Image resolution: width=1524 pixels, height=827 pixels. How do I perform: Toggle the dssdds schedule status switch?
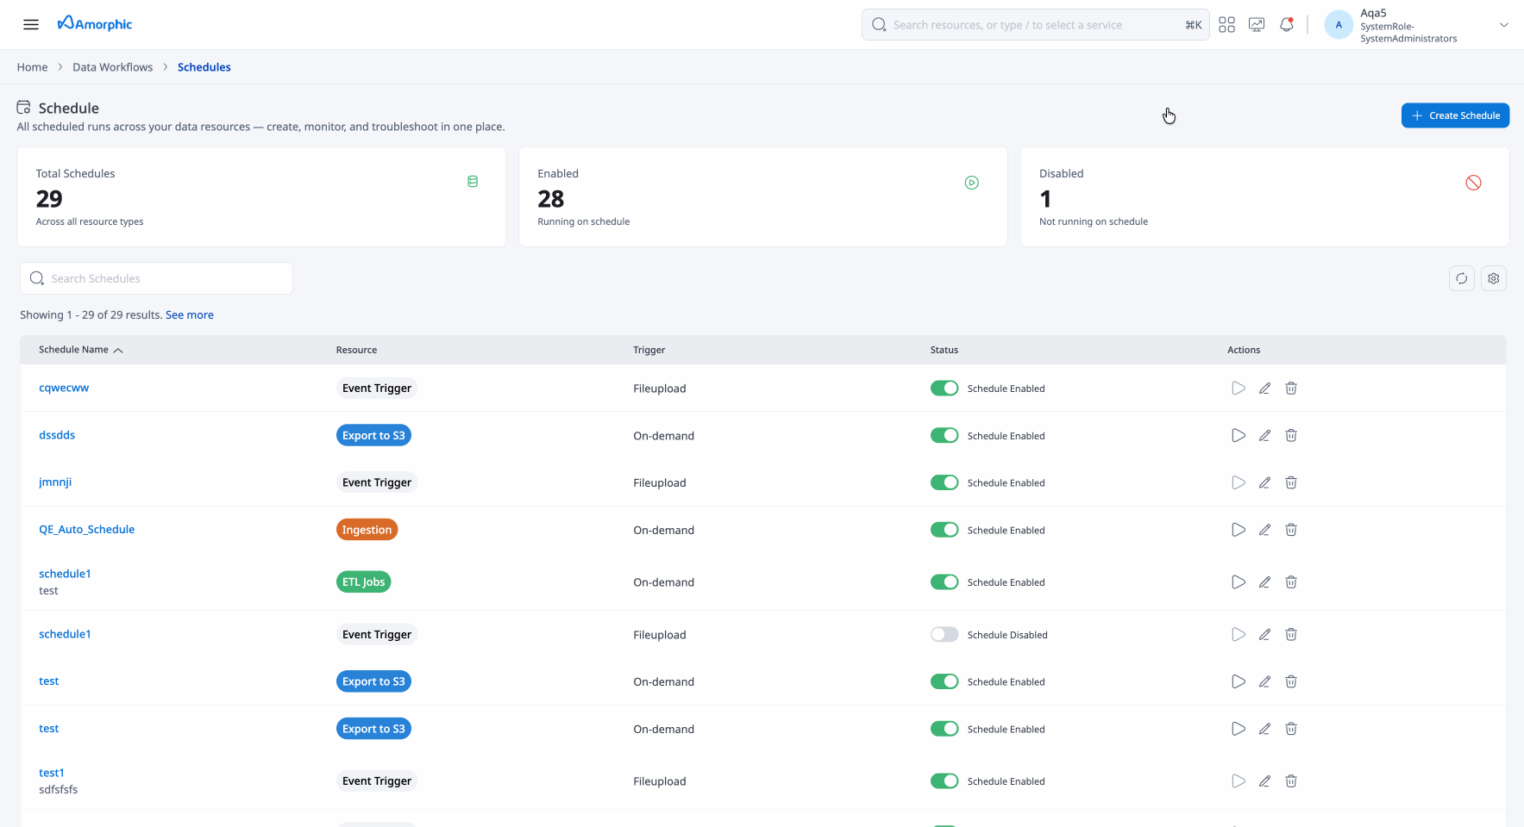click(944, 436)
